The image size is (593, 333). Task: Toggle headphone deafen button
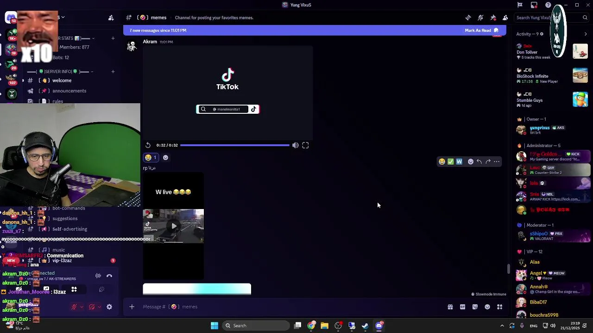pos(92,307)
